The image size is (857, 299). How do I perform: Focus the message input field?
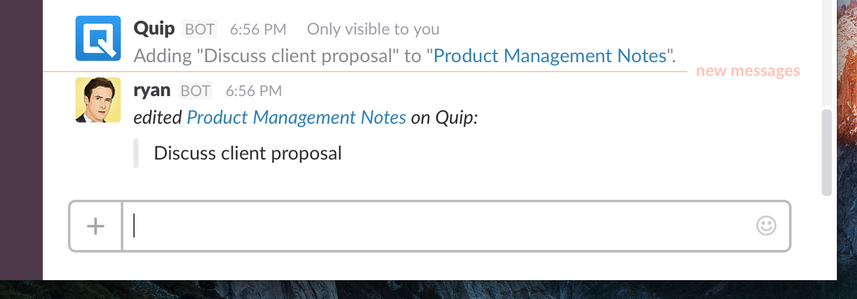[x=440, y=226]
